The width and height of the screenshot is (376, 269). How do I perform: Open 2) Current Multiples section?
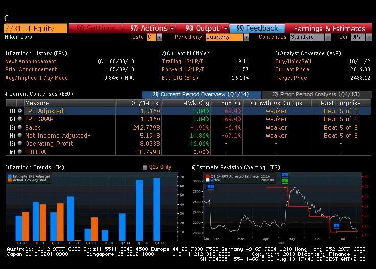[x=186, y=53]
